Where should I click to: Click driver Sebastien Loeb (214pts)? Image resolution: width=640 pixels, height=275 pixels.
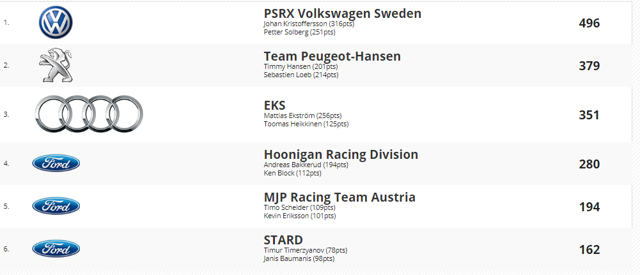tap(300, 75)
